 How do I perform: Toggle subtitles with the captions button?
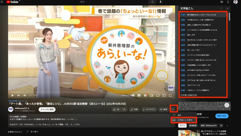139,95
